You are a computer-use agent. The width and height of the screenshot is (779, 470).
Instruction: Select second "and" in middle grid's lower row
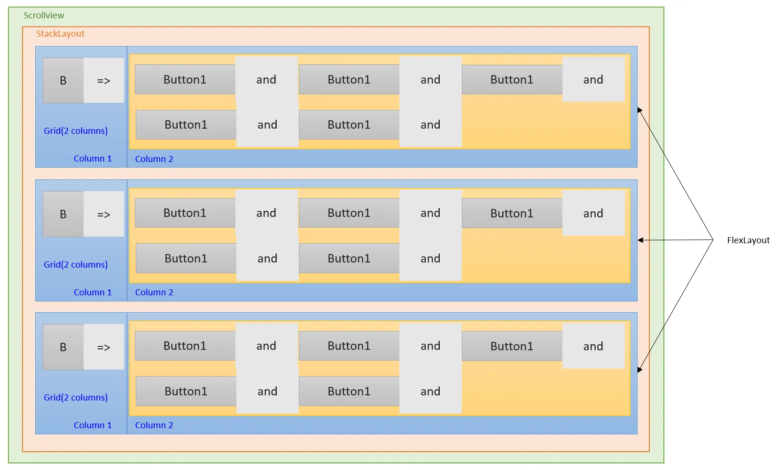(430, 258)
